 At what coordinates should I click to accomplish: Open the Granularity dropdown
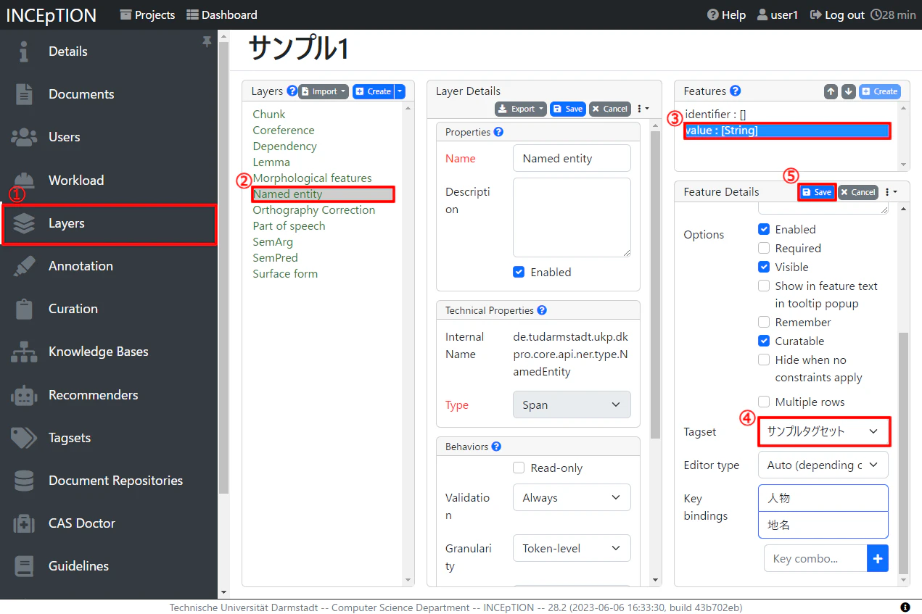coord(572,548)
